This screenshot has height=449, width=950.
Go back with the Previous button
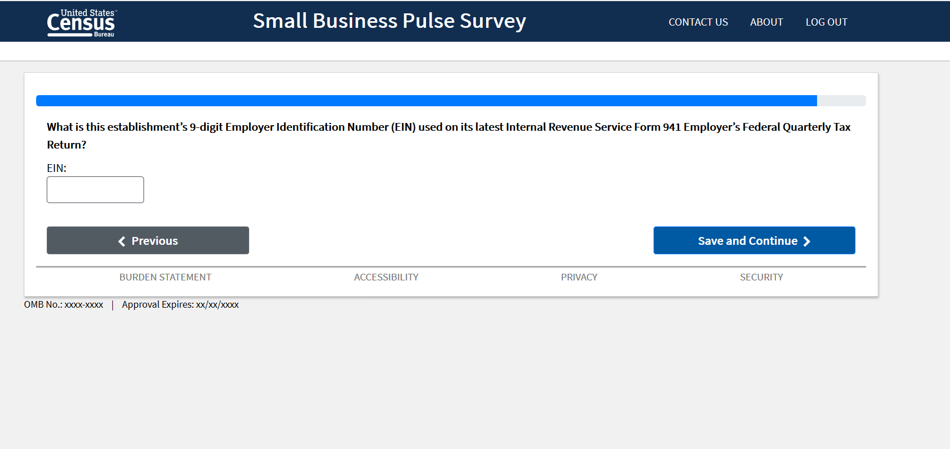click(148, 240)
